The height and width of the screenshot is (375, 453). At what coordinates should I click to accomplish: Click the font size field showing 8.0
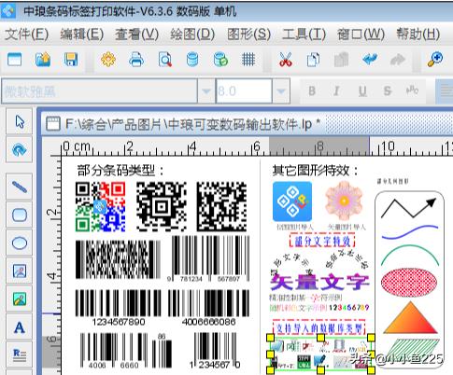244,91
